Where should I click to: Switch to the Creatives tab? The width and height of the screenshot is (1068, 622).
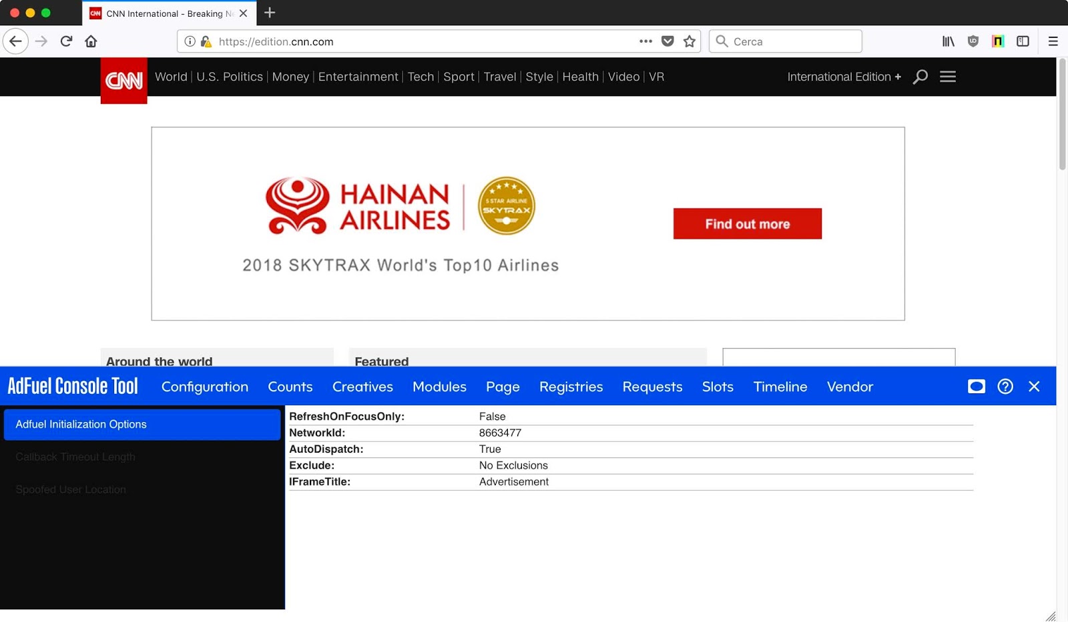point(362,387)
